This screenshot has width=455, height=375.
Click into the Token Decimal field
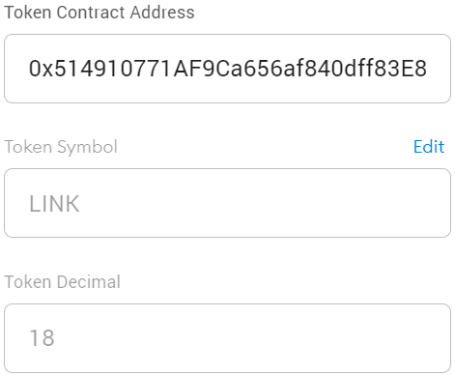tap(227, 338)
